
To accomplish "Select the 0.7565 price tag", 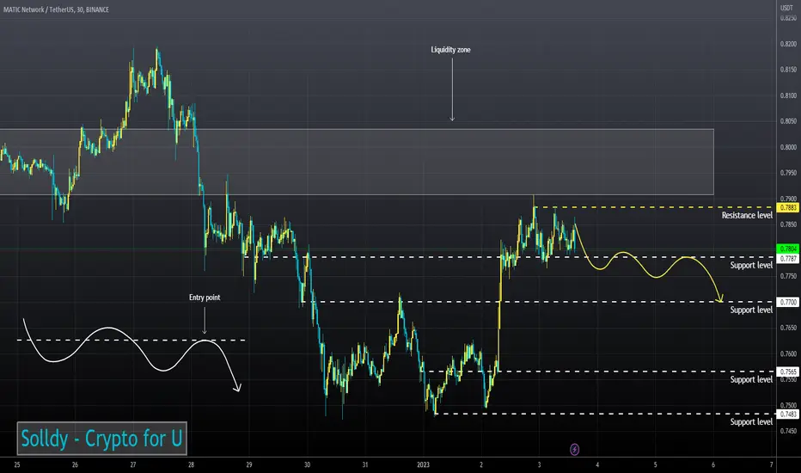I will click(788, 372).
